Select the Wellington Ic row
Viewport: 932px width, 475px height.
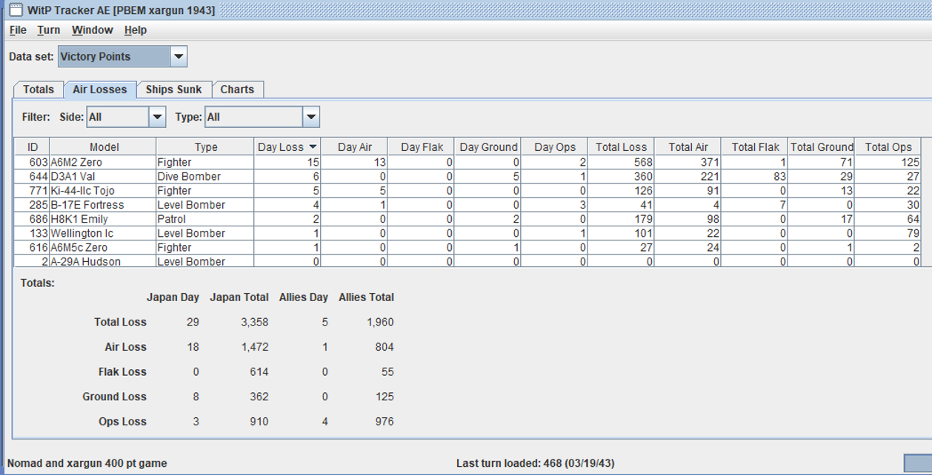tap(467, 233)
